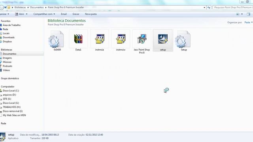Click the 220 KB size value
The image size is (253, 142).
tap(45, 138)
